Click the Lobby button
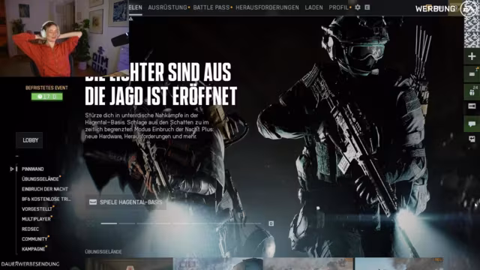 click(30, 140)
